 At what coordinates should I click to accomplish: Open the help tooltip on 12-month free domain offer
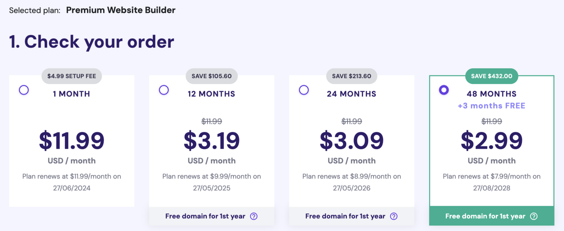click(x=253, y=216)
